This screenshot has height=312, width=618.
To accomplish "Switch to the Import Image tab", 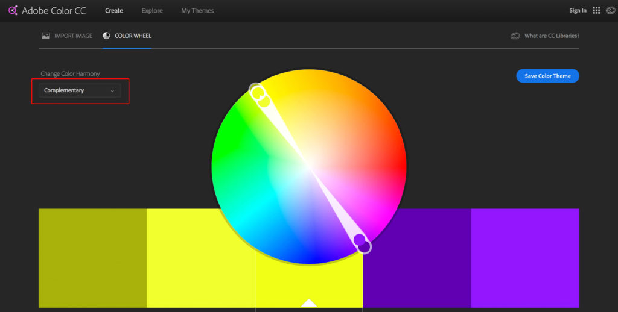I will (x=73, y=36).
